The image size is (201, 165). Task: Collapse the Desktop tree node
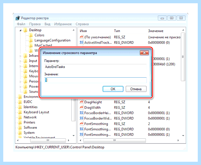coord(20,31)
